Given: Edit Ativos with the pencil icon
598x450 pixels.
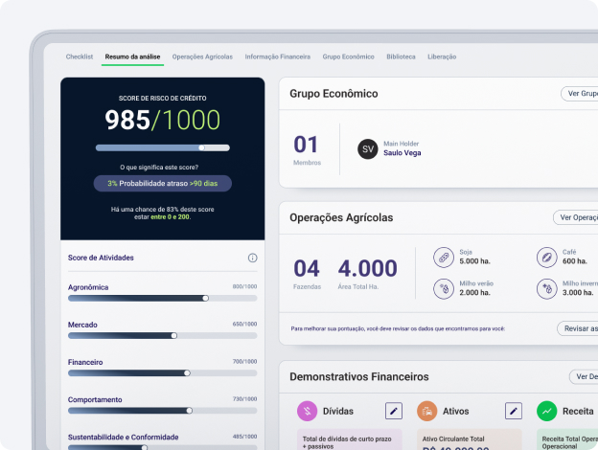Looking at the screenshot, I should pos(514,411).
